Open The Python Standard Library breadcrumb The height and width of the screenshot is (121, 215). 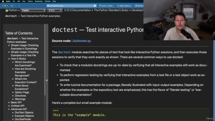111,10
